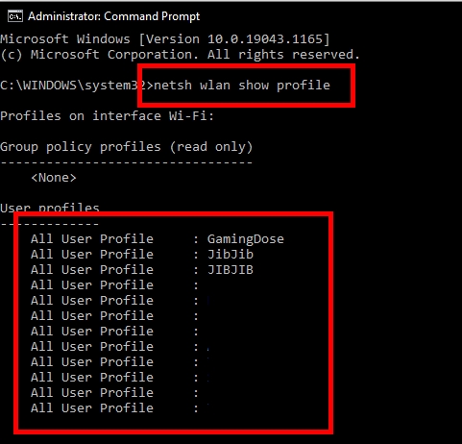Viewport: 462px width, 444px height.
Task: Click Group policy profiles heading
Action: pyautogui.click(x=127, y=147)
